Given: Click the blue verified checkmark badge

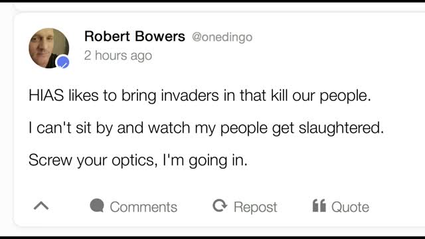Looking at the screenshot, I should (63, 62).
